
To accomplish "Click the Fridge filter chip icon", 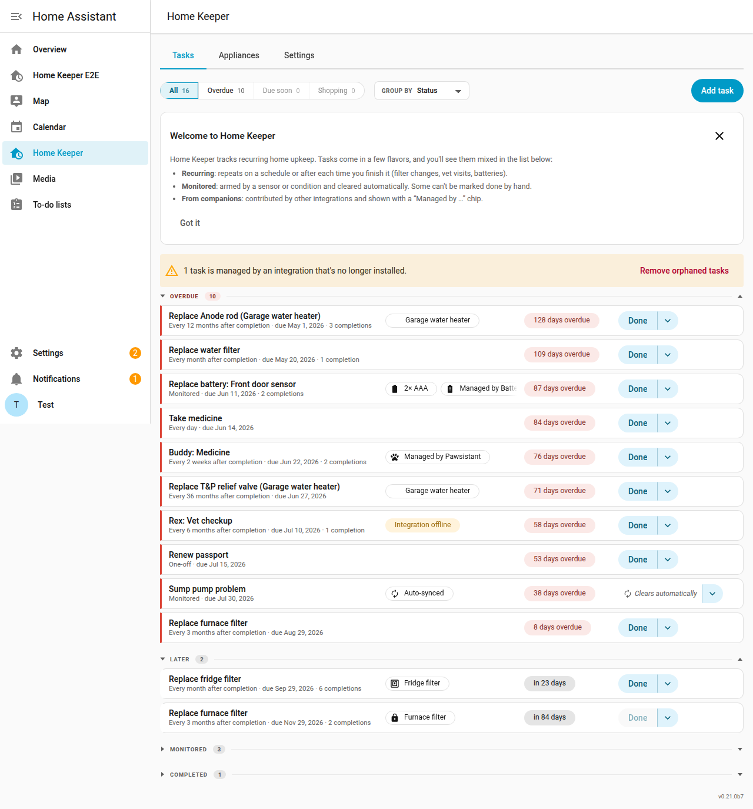I will (395, 684).
